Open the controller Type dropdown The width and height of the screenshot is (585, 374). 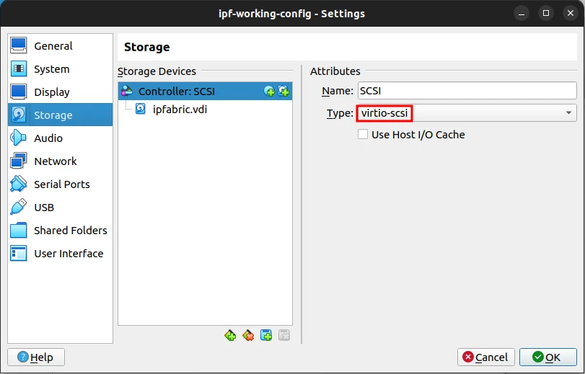(466, 113)
